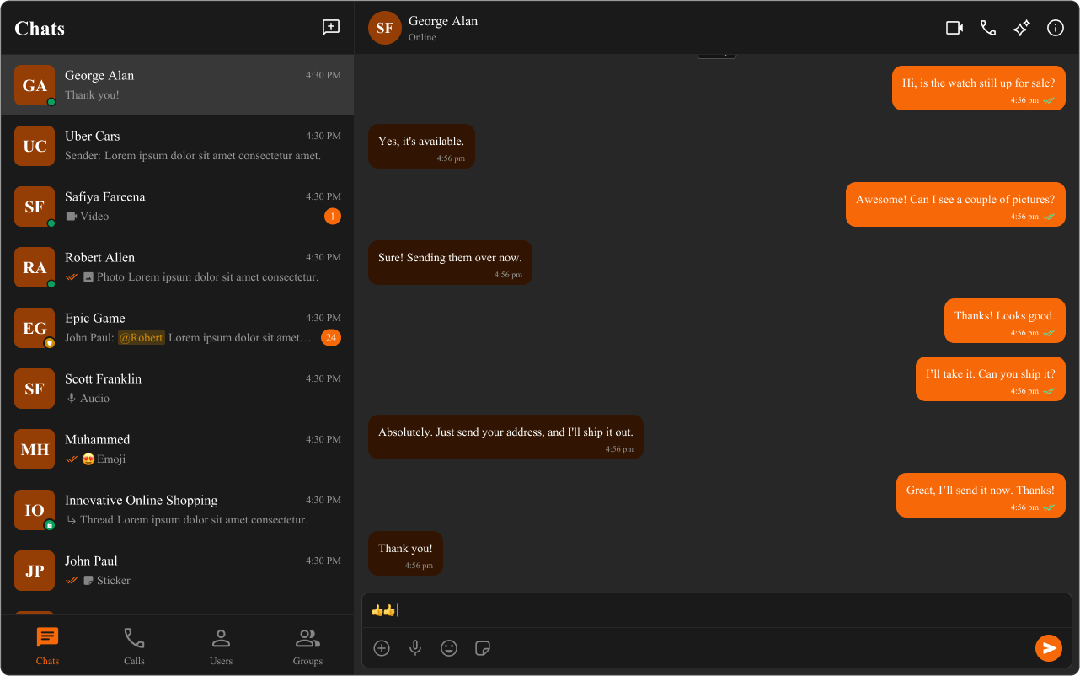Open the Uber Cars conversation
This screenshot has height=676, width=1080.
(x=178, y=146)
